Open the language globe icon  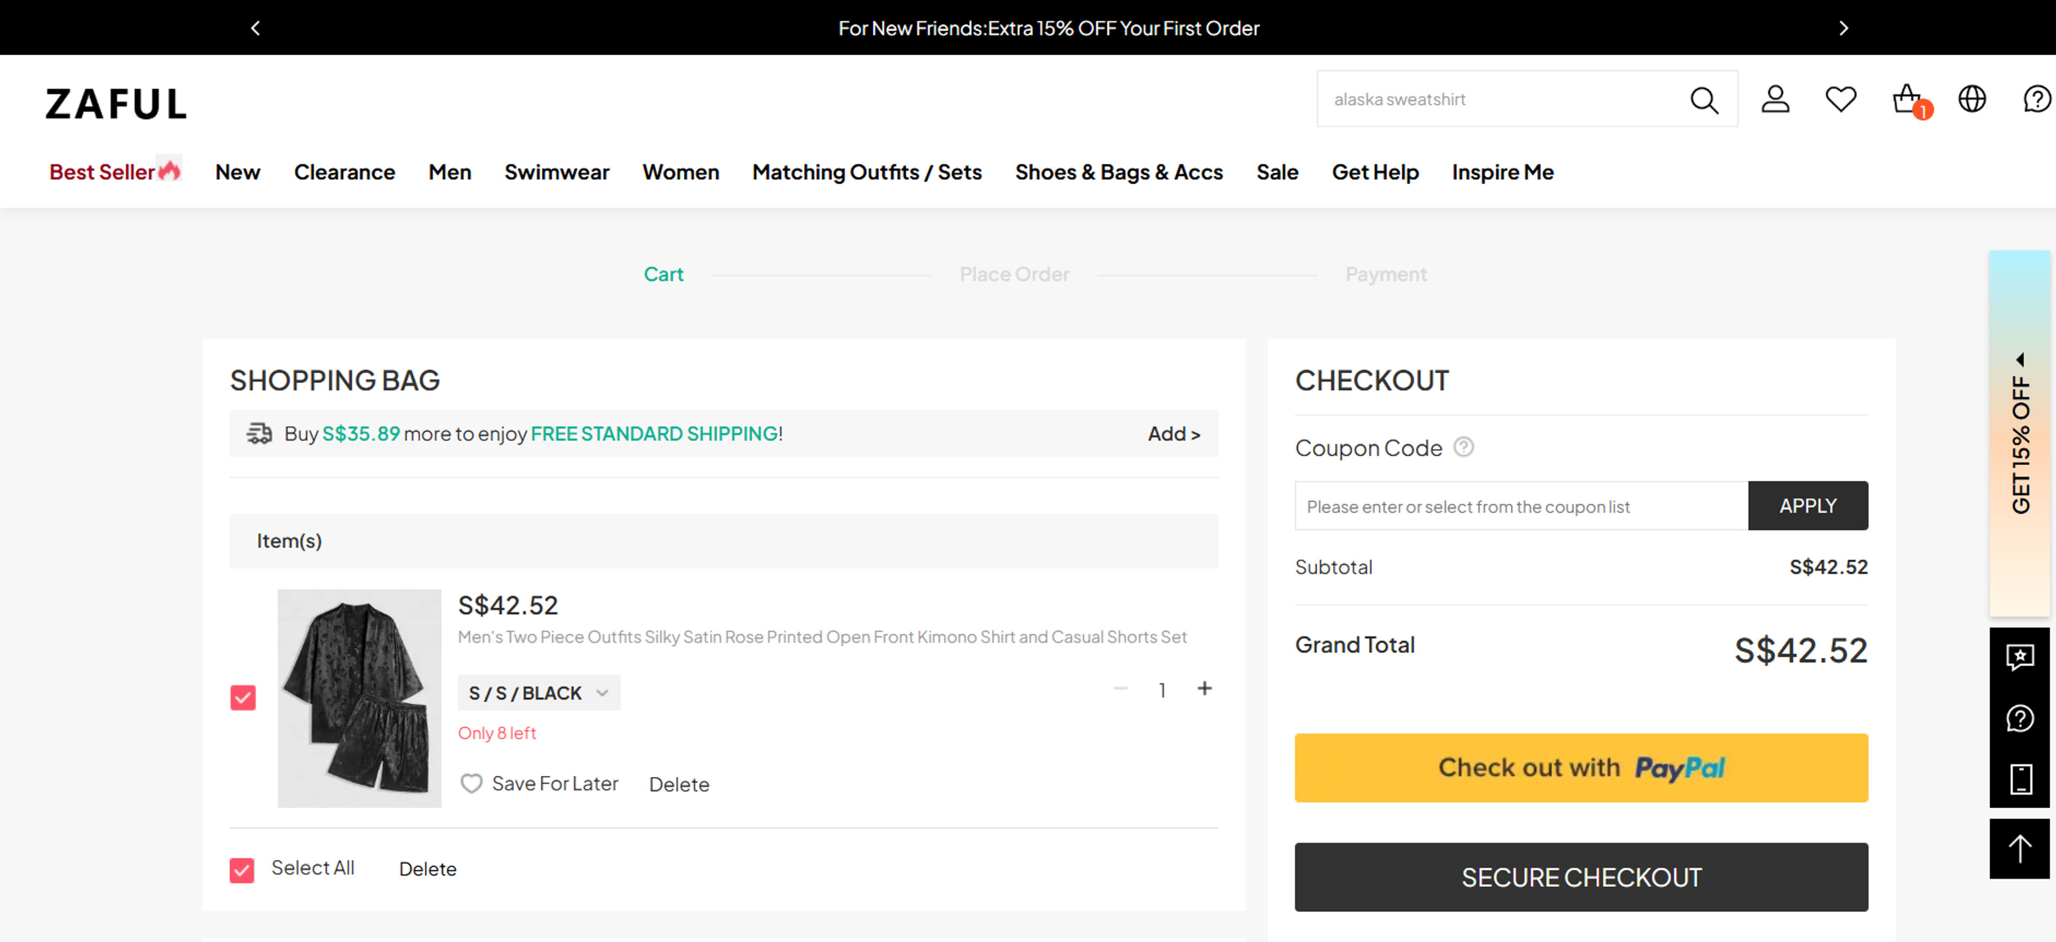pos(1971,99)
